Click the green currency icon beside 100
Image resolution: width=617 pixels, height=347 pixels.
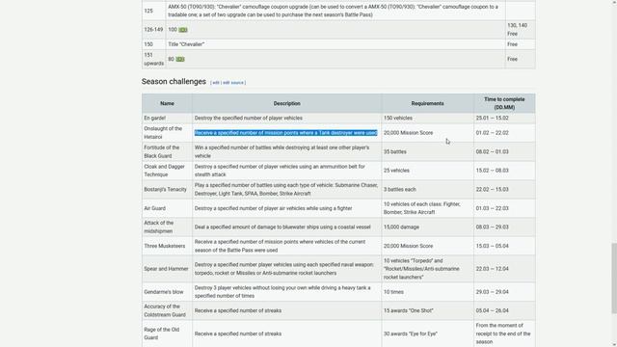point(183,30)
